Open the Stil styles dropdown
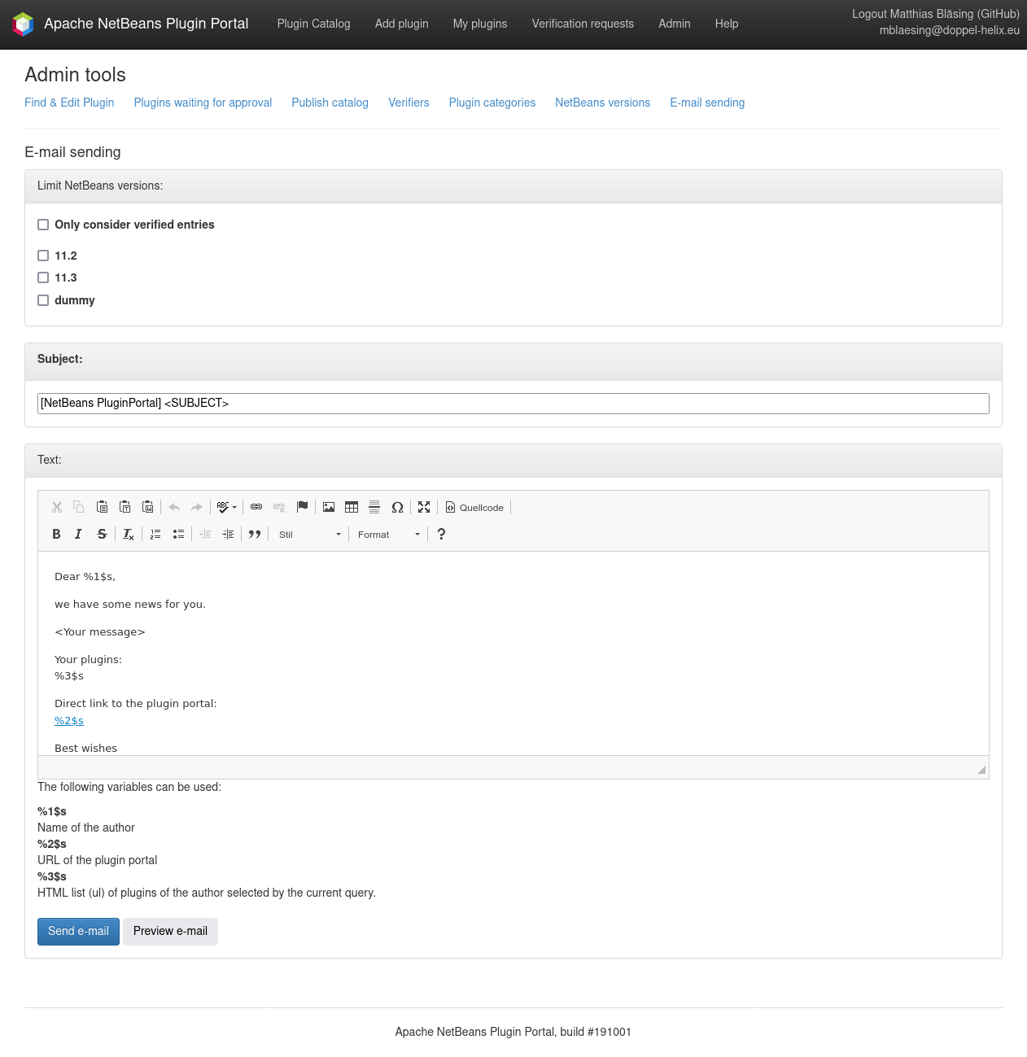This screenshot has width=1027, height=1057. [x=310, y=535]
